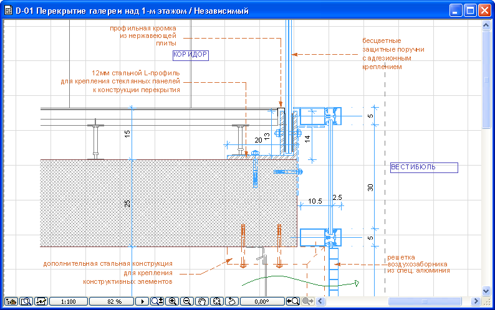Open the 1:100 scale selector
This screenshot has height=310, width=495.
tap(69, 301)
